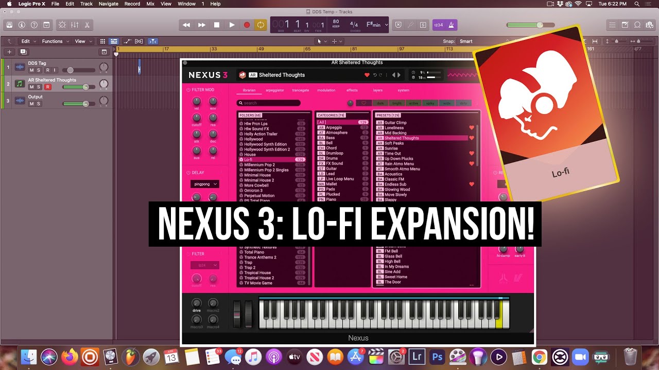Adjust the AR Sheltered Thoughts track volume slider
This screenshot has height=370, width=659.
[x=79, y=87]
